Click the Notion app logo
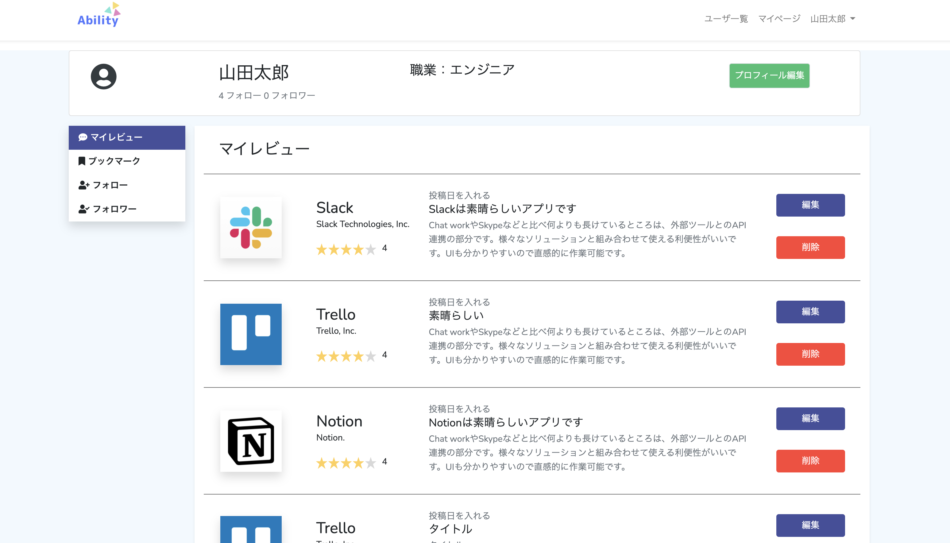 point(251,441)
